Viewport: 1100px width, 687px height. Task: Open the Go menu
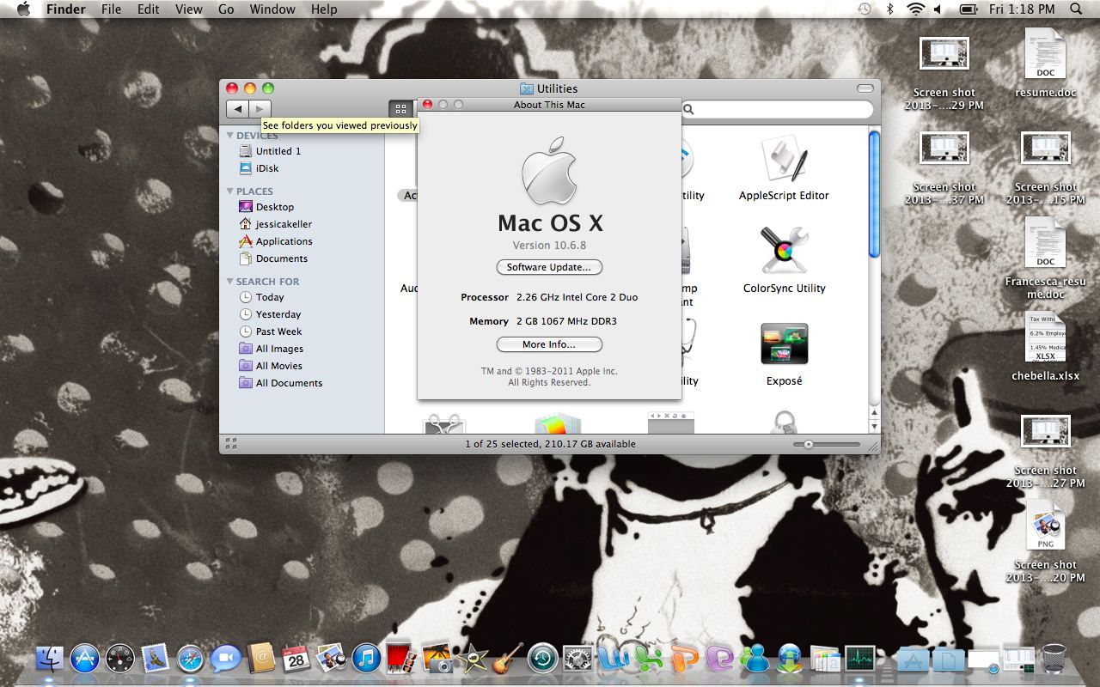point(226,9)
